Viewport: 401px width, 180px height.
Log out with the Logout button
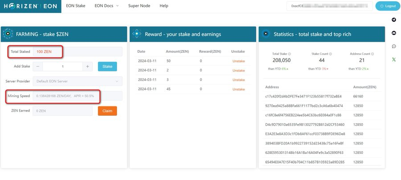click(x=388, y=6)
